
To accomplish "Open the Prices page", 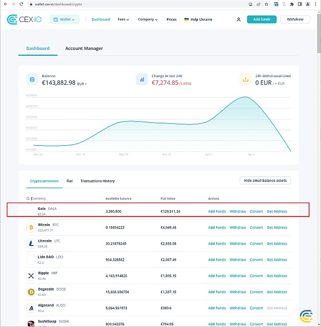I will 172,19.
